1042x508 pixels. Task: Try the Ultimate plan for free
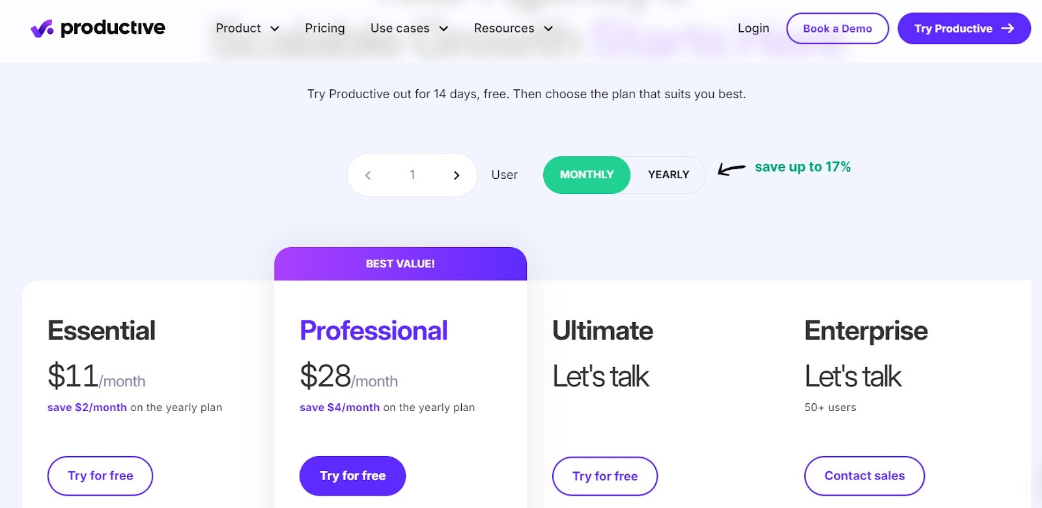[x=605, y=475]
